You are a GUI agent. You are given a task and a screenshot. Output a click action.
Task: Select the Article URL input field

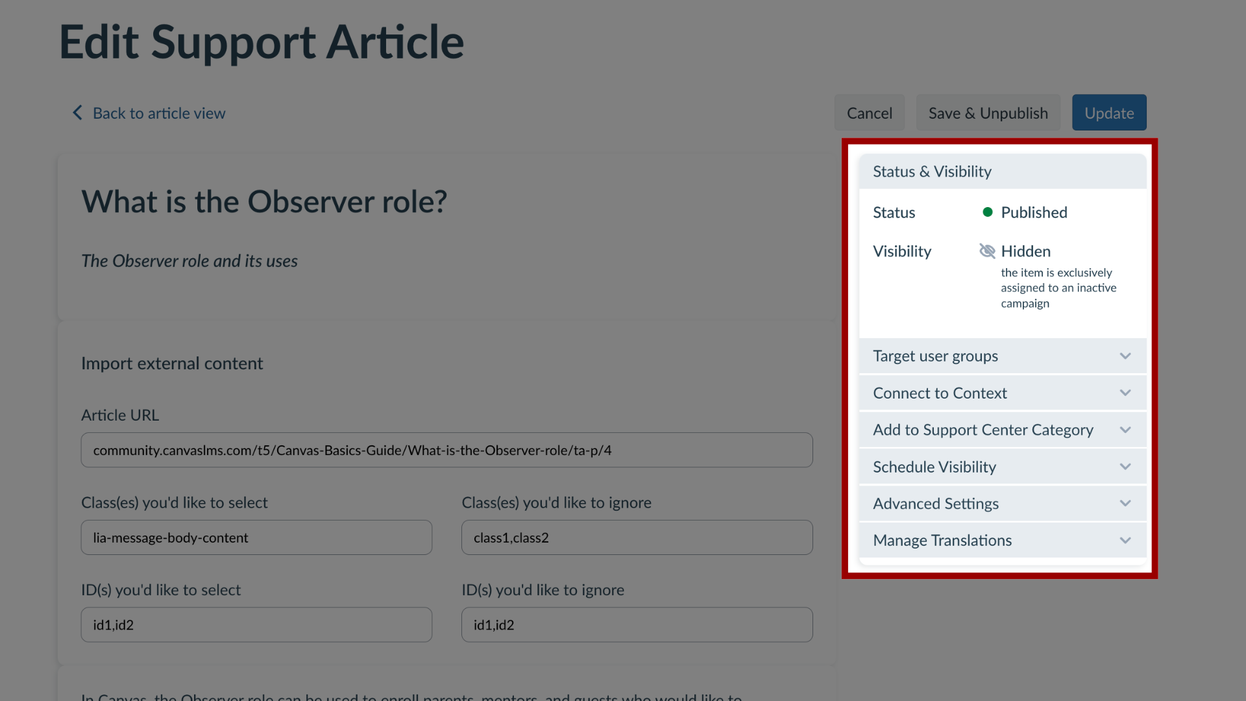pos(446,449)
